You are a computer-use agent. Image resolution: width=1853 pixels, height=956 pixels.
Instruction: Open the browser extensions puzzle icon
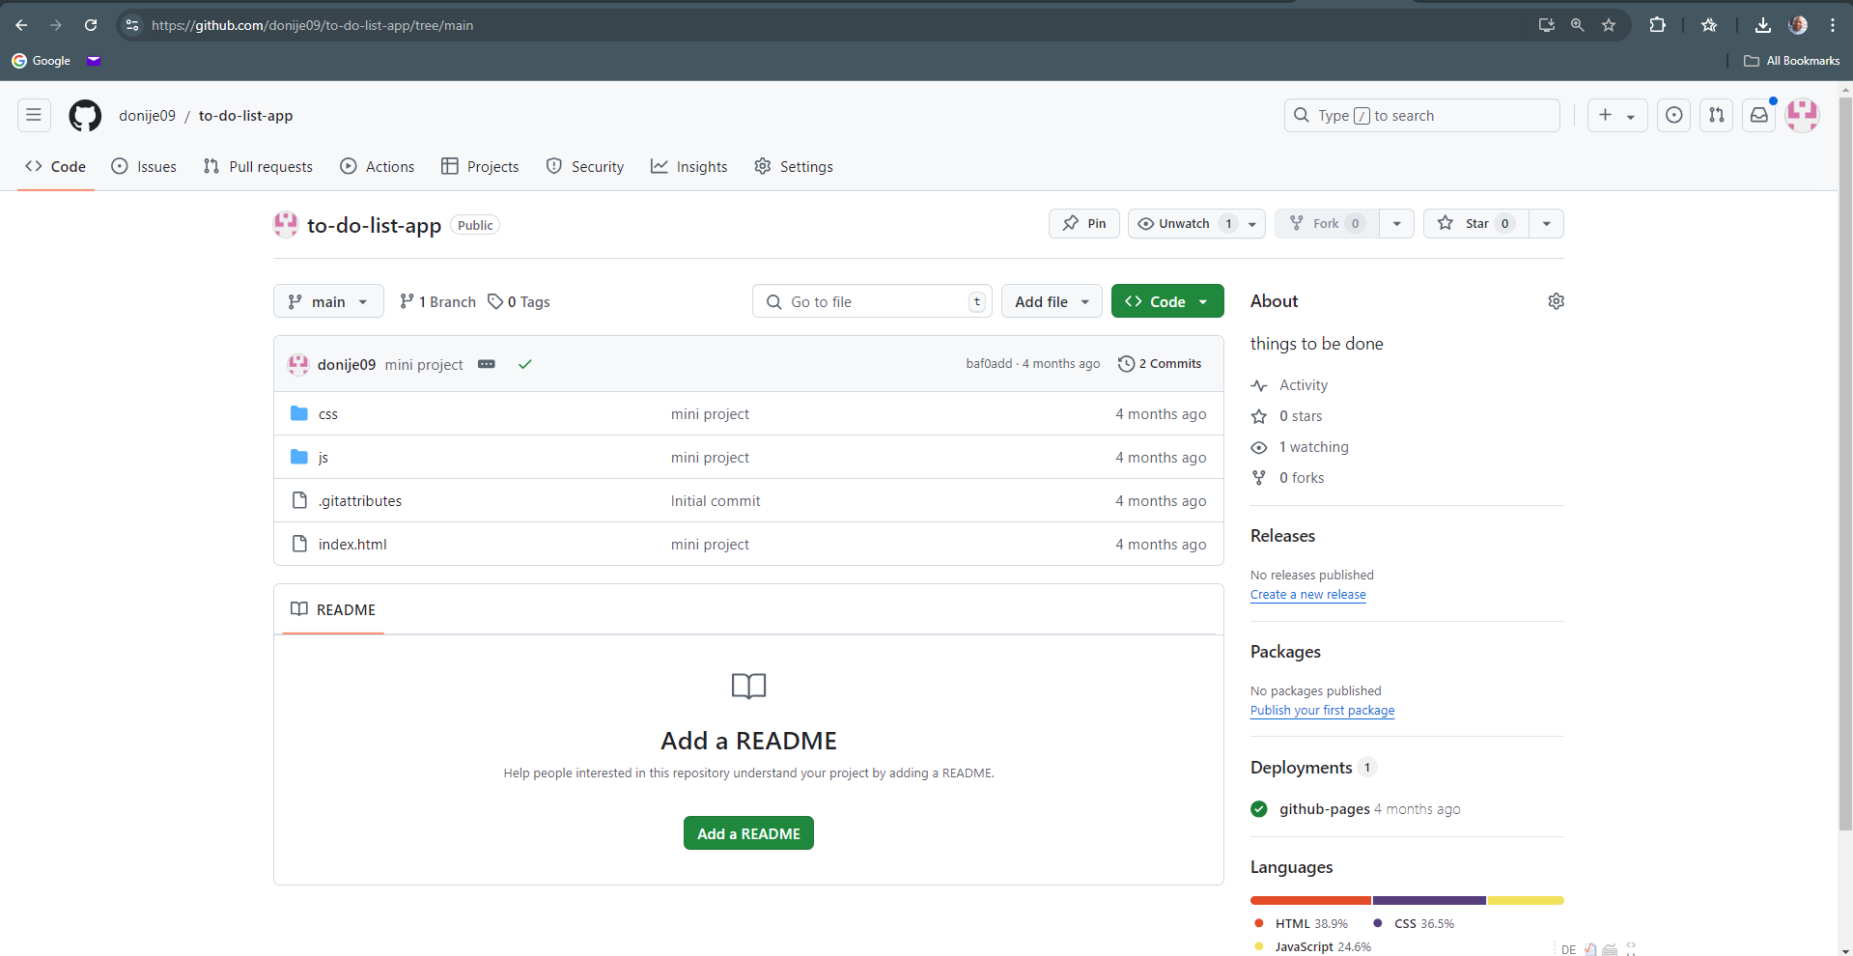(1658, 25)
